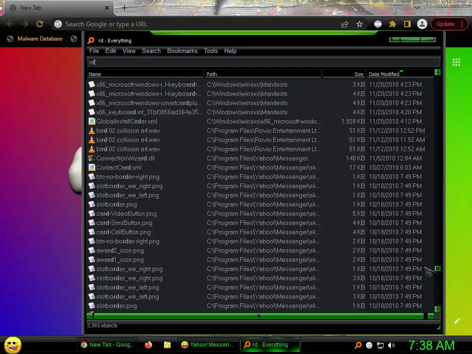The image size is (472, 354).
Task: Bookmark this tab with the star icon
Action: click(x=360, y=24)
